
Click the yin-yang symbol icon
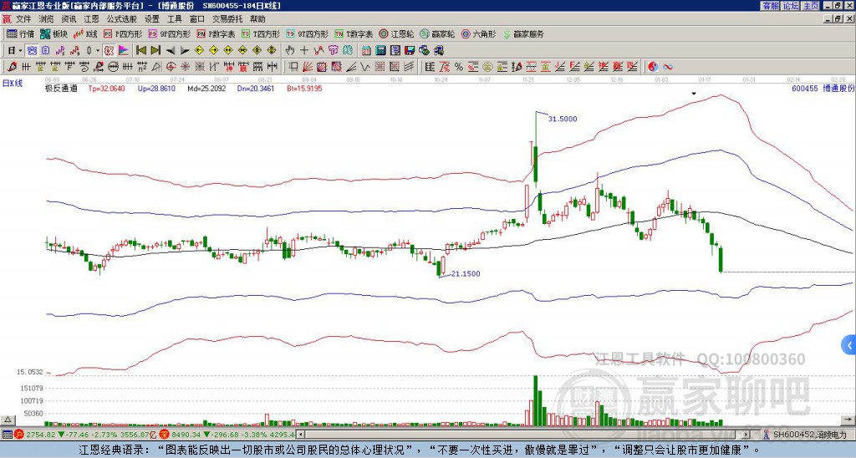(652, 67)
